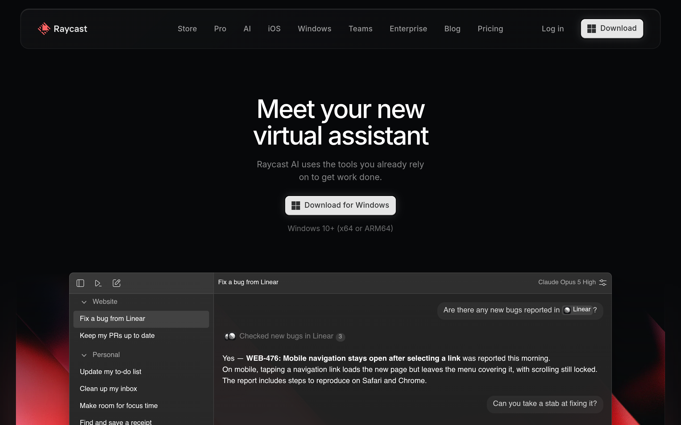This screenshot has width=681, height=425.
Task: Go to the Pricing page
Action: tap(490, 29)
